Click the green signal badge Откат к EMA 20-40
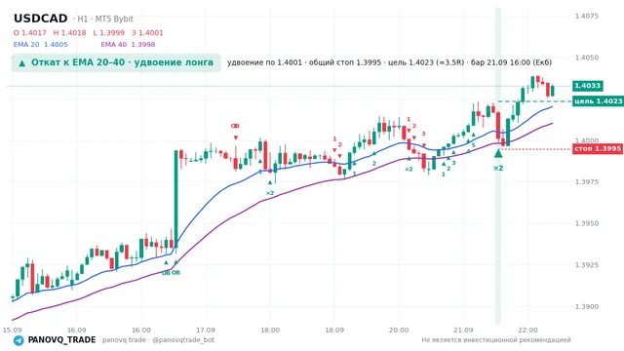Screen dimensions: 624x351 tap(116, 62)
